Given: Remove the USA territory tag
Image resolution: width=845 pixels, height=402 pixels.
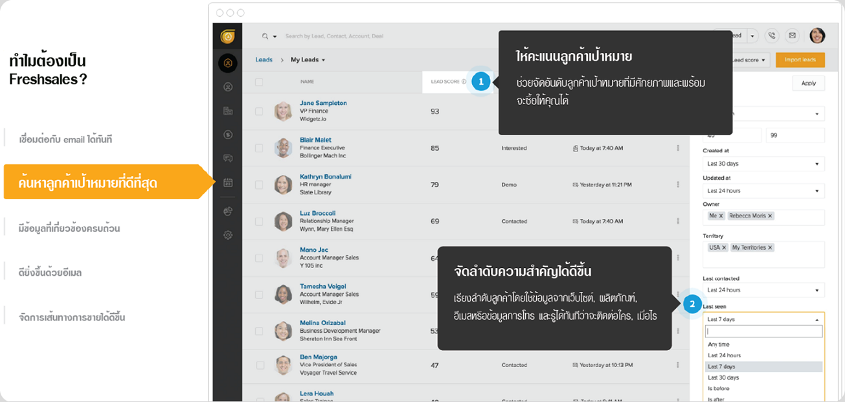Looking at the screenshot, I should click(724, 247).
